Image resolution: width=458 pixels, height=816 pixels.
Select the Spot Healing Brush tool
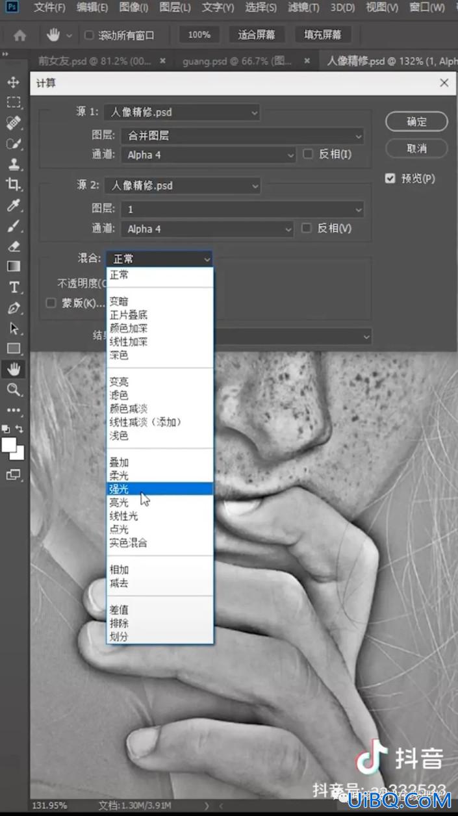(14, 123)
